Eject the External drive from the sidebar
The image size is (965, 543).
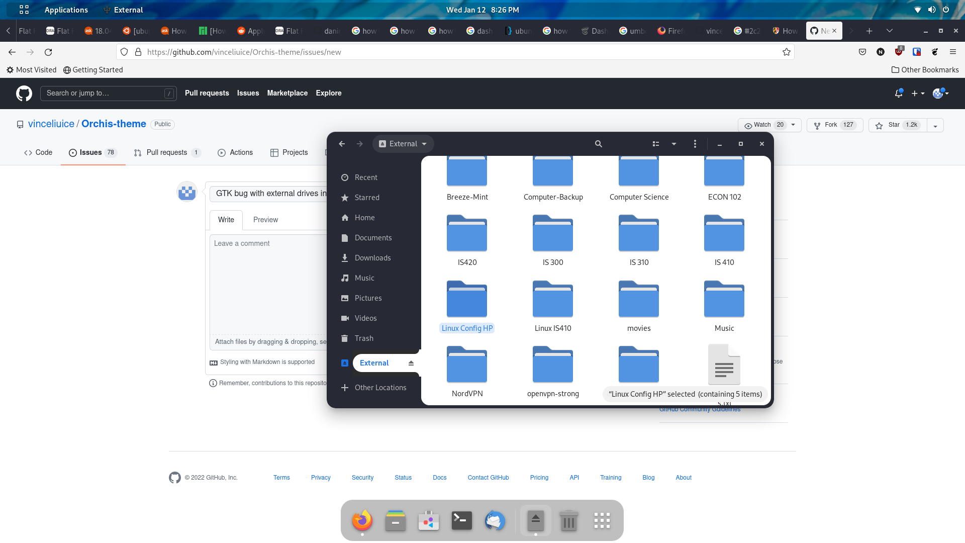(x=412, y=363)
